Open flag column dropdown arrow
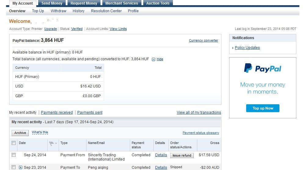The width and height of the screenshot is (307, 170). pos(56,143)
